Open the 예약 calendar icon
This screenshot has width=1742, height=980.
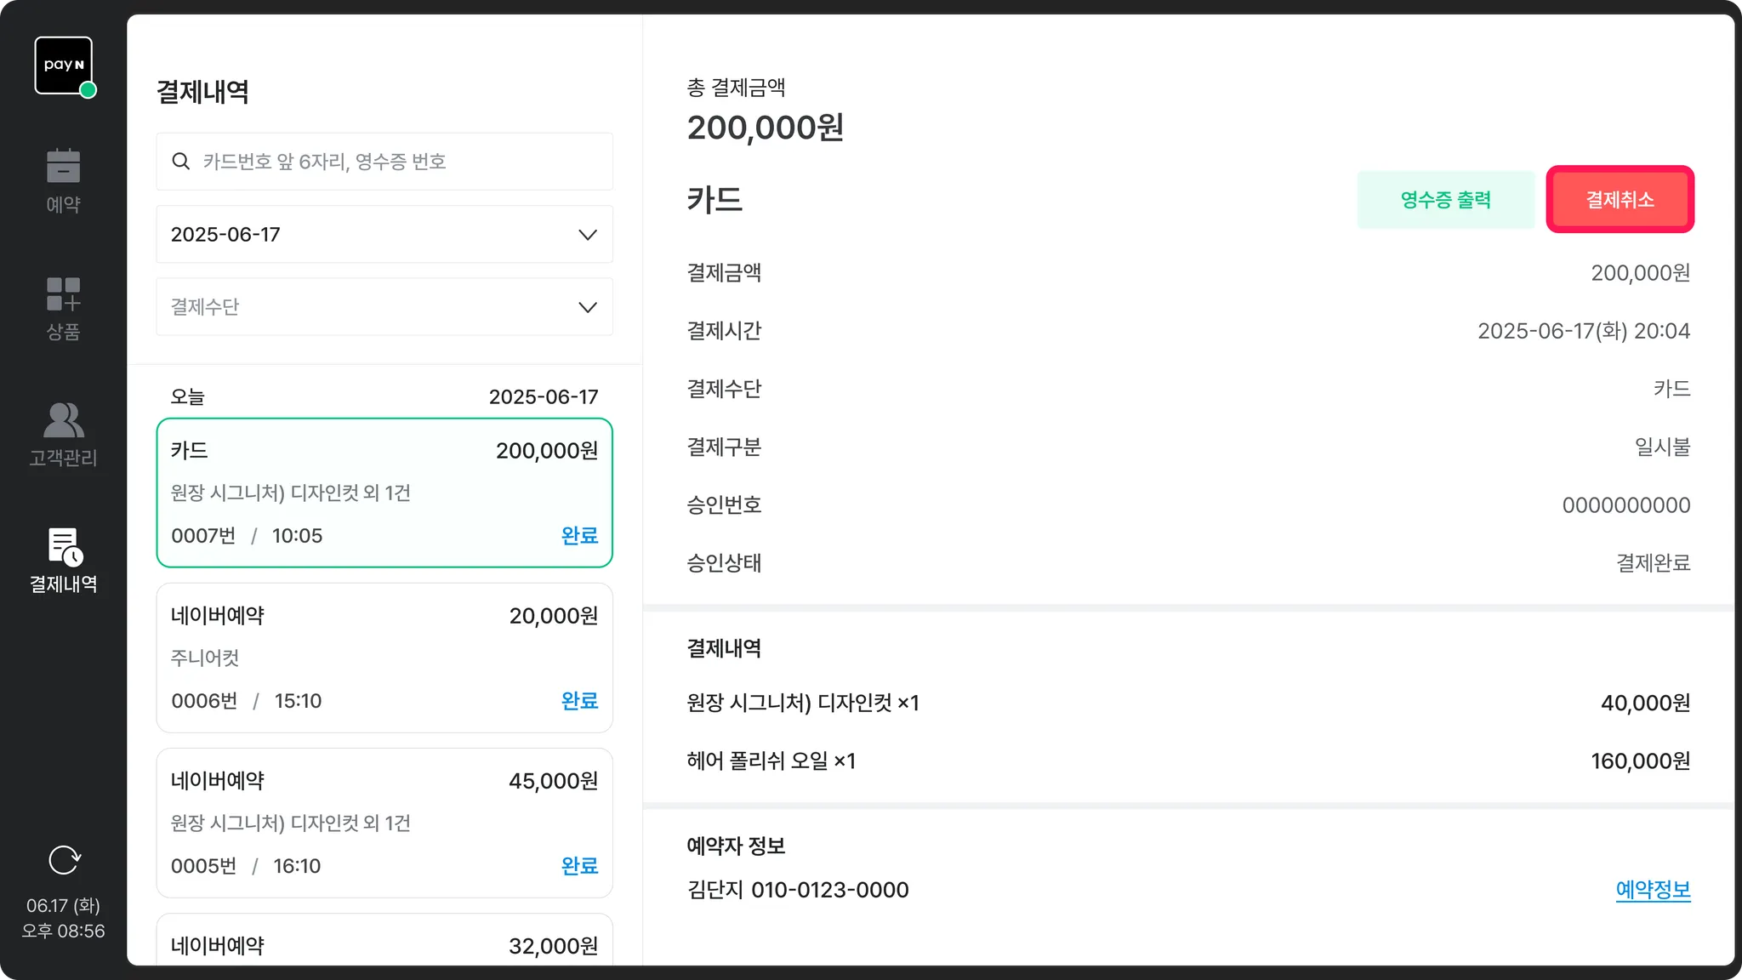pyautogui.click(x=64, y=166)
